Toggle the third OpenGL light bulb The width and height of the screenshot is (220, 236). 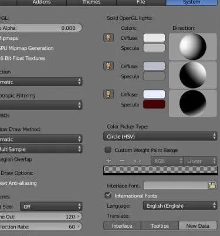(x=109, y=94)
